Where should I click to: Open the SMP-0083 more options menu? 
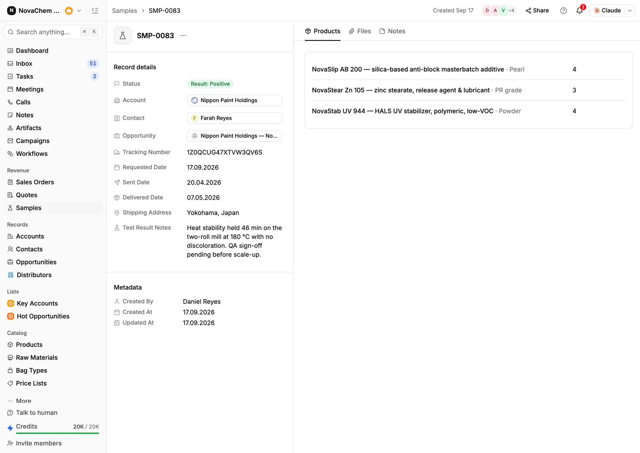click(x=183, y=36)
